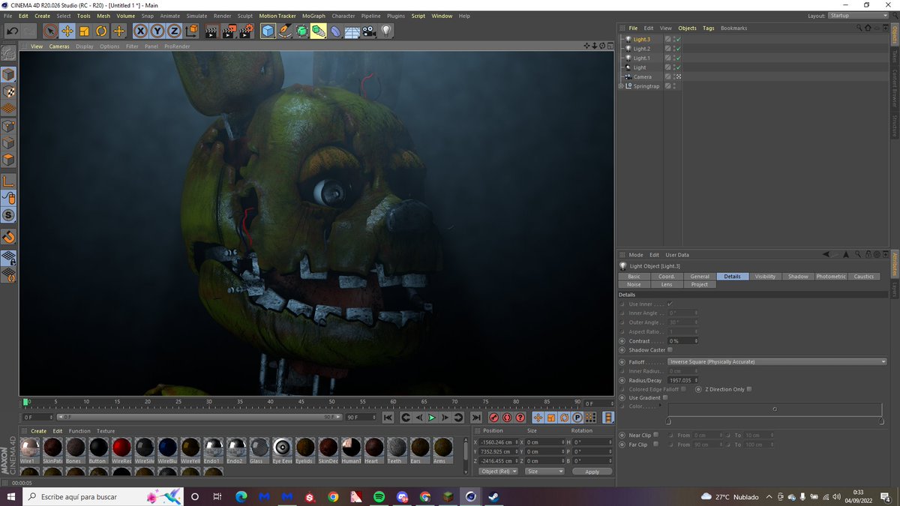Click the Cube primitive toolbar icon
Viewport: 900px width, 506px height.
[x=268, y=30]
